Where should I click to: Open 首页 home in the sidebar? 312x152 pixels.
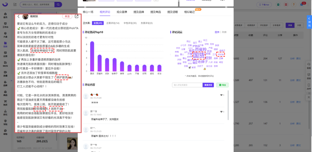pyautogui.click(x=5, y=15)
